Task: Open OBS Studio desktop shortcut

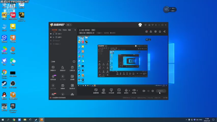Action: (x=13, y=84)
